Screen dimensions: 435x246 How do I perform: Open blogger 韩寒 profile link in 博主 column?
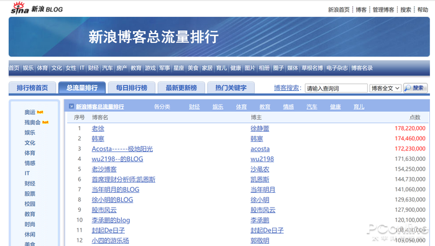[257, 139]
